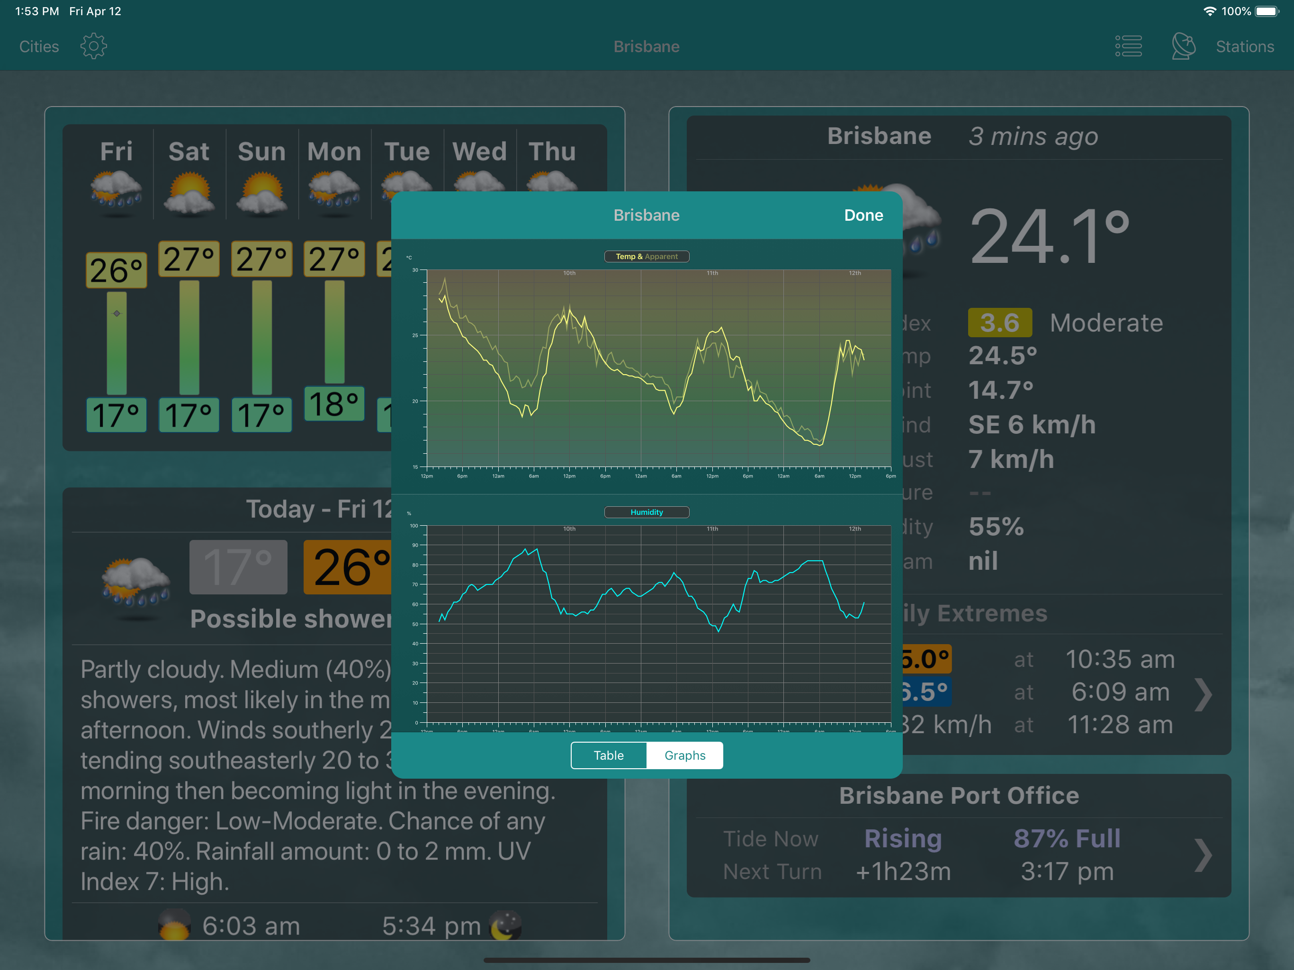Tap the Saturday 27° max temperature box

pos(189,259)
